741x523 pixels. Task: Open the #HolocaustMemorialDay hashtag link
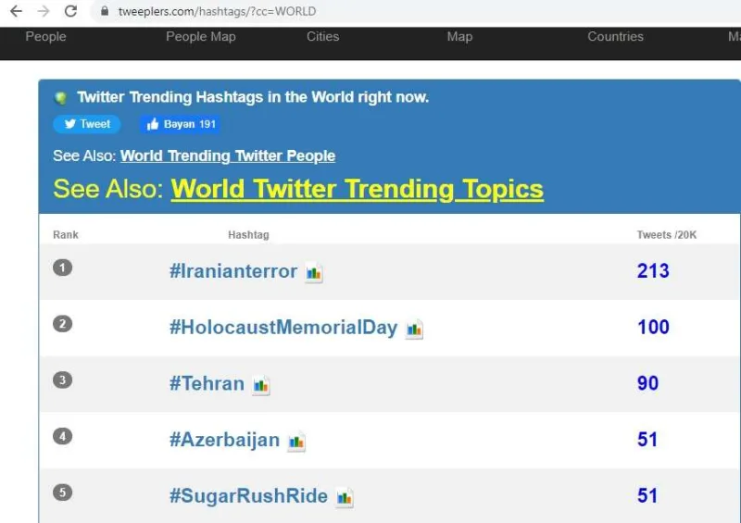pyautogui.click(x=283, y=328)
